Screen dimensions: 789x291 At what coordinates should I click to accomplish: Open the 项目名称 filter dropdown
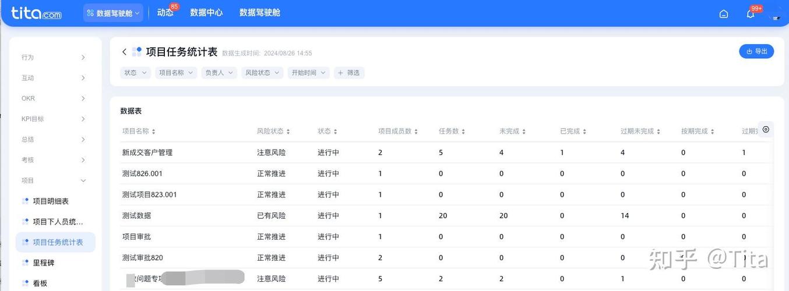[176, 73]
